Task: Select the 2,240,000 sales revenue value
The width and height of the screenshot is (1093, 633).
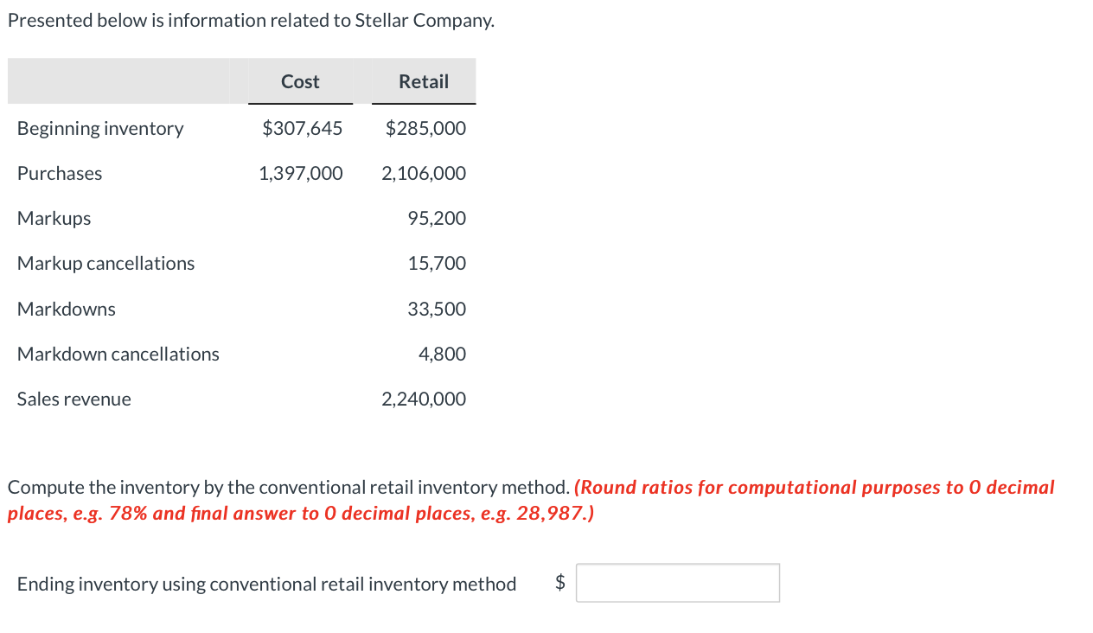Action: 424,399
